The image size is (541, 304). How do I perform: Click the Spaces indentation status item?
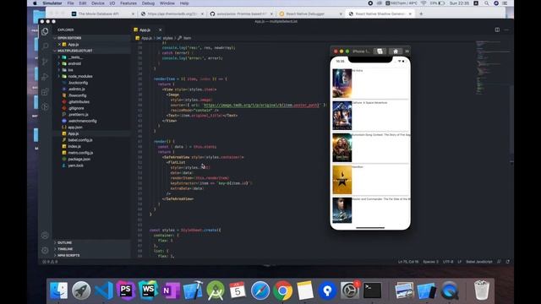point(430,262)
